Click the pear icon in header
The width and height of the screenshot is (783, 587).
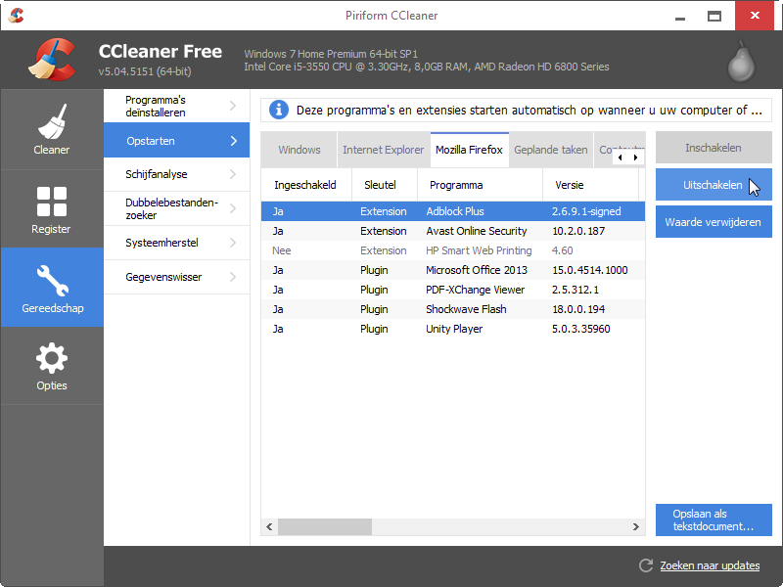tap(741, 62)
